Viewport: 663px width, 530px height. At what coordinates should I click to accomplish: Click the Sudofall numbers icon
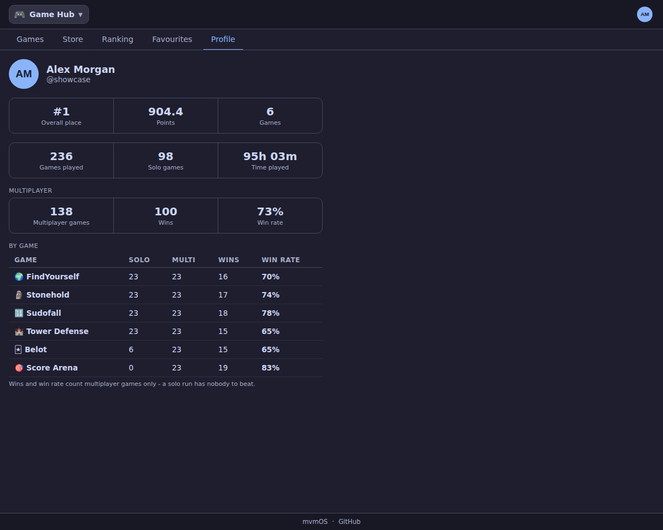19,313
